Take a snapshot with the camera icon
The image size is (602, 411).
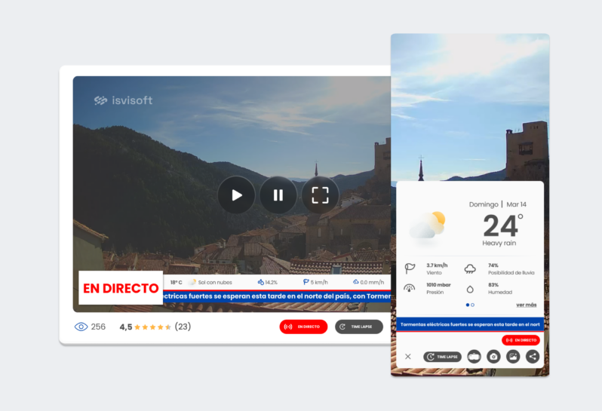[x=493, y=357]
